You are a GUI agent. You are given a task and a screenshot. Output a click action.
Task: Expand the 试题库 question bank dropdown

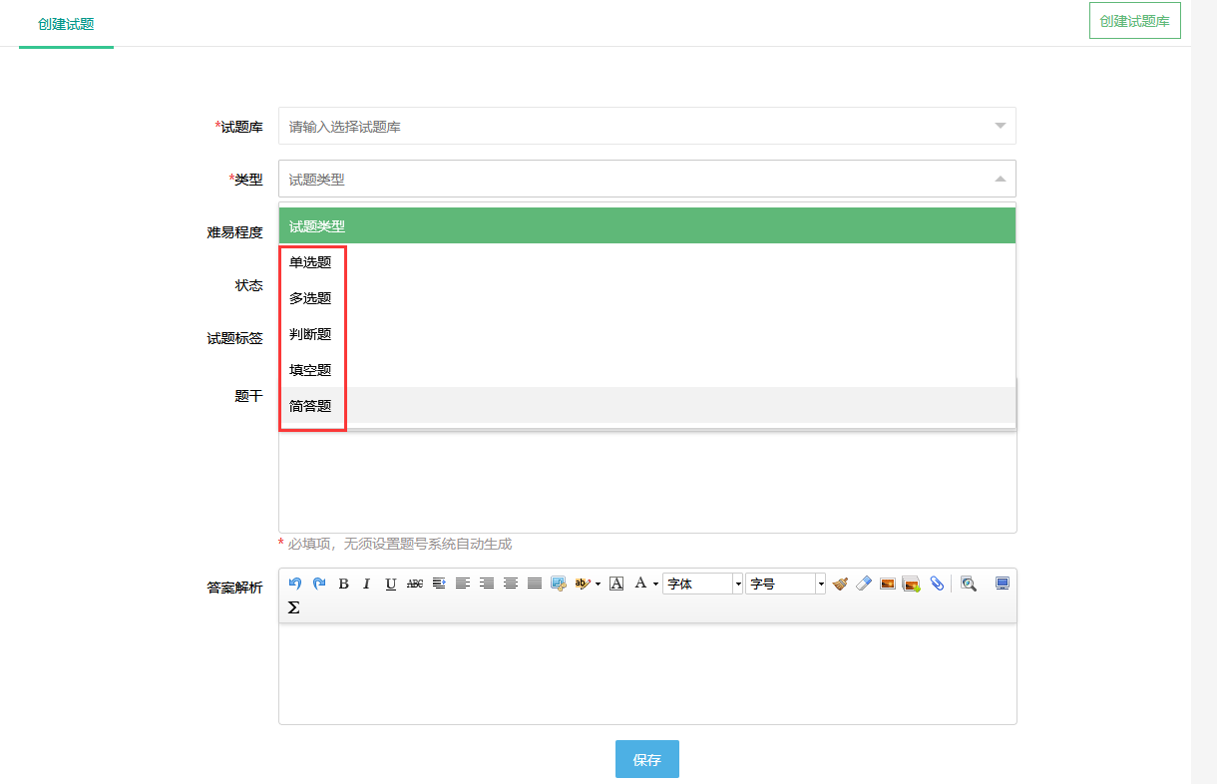pyautogui.click(x=646, y=127)
